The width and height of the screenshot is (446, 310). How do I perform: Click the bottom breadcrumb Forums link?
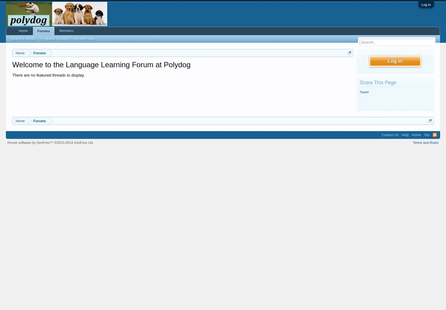[x=40, y=121]
